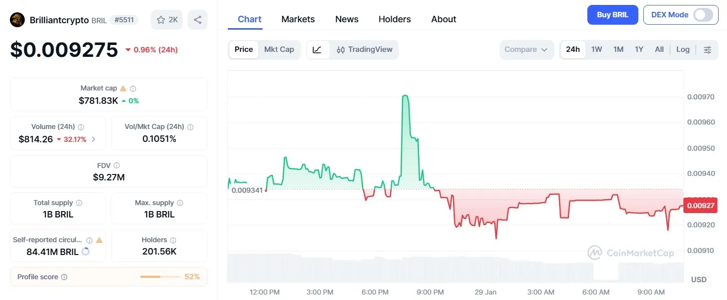Refresh self-reported circulating supply
This screenshot has width=727, height=300.
click(86, 252)
